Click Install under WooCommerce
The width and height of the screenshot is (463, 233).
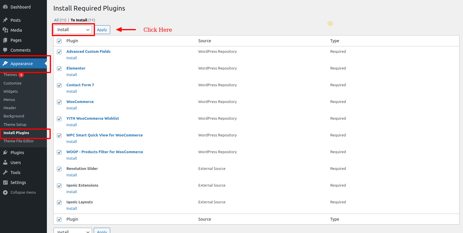(72, 108)
